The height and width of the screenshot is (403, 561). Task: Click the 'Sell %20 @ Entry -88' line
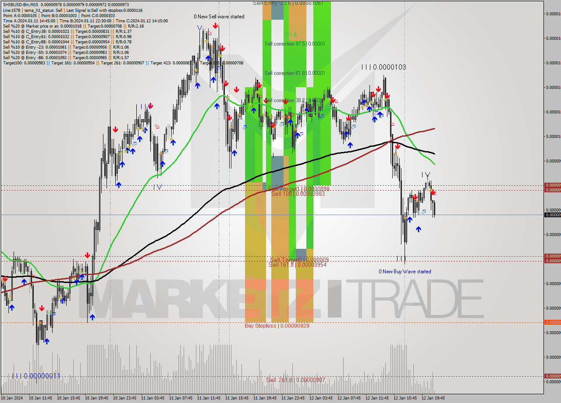tap(66, 57)
